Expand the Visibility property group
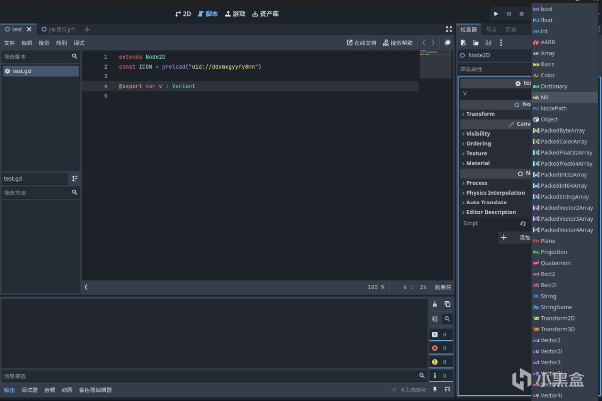 point(477,134)
